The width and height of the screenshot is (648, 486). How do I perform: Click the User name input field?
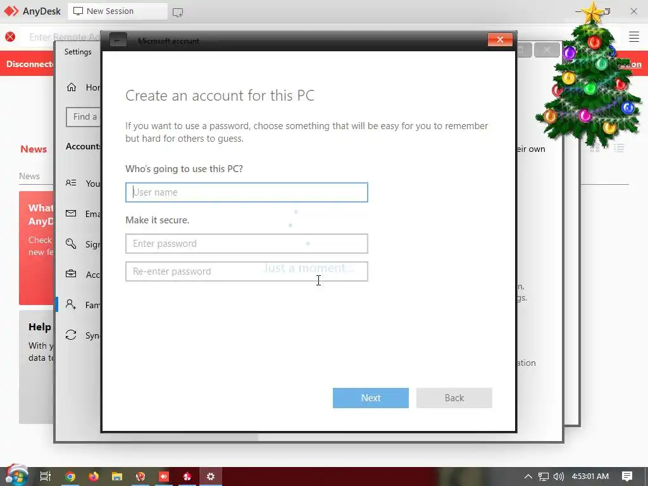point(246,192)
